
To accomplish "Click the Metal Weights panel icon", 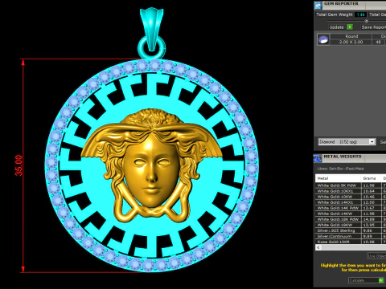I will pyautogui.click(x=318, y=158).
